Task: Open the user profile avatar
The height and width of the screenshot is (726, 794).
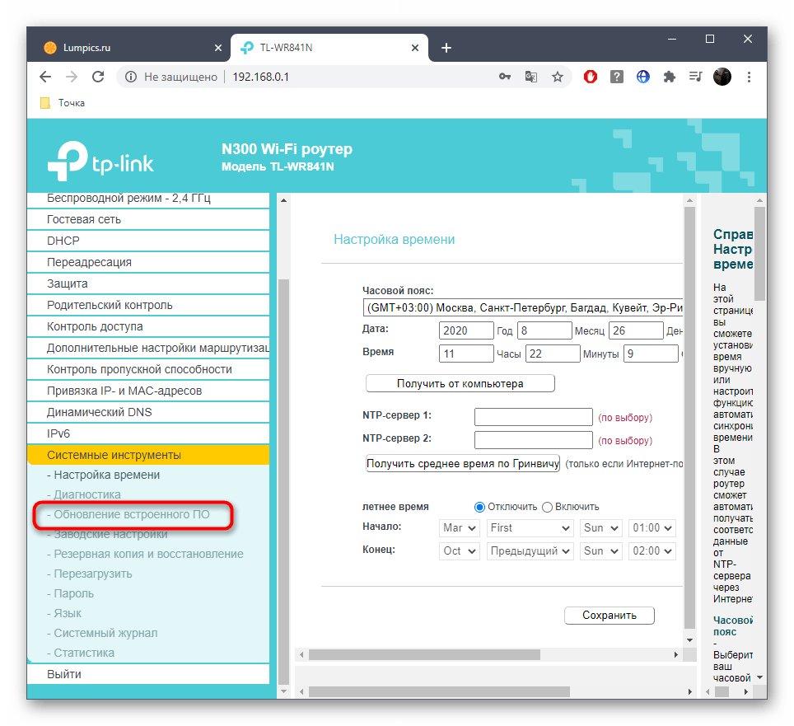Action: coord(722,77)
